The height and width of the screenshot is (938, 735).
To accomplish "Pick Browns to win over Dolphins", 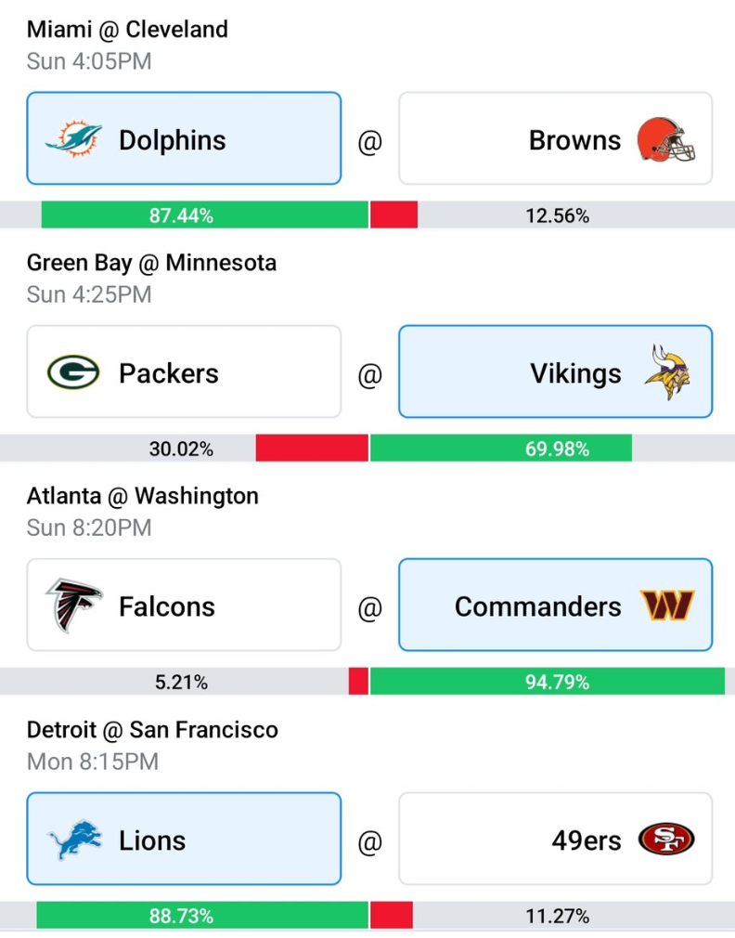I will point(555,138).
